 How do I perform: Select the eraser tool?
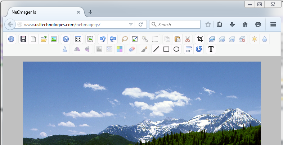coord(132,49)
